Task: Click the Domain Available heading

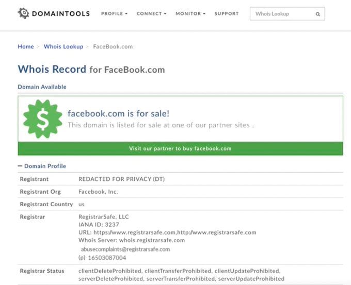Action: [42, 87]
